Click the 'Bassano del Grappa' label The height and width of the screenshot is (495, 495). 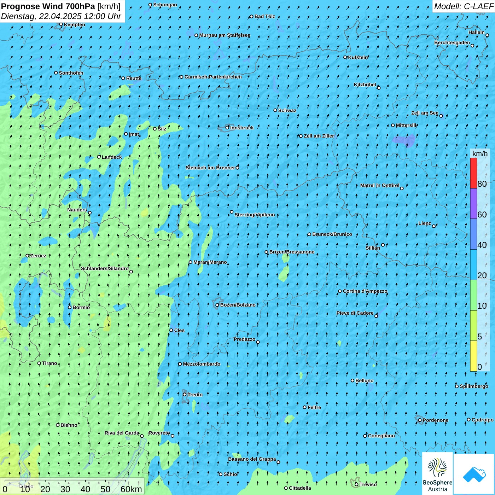click(x=252, y=459)
